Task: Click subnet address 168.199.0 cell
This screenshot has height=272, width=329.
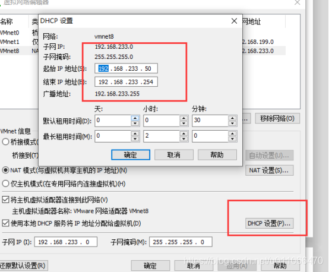Action: tap(258, 42)
